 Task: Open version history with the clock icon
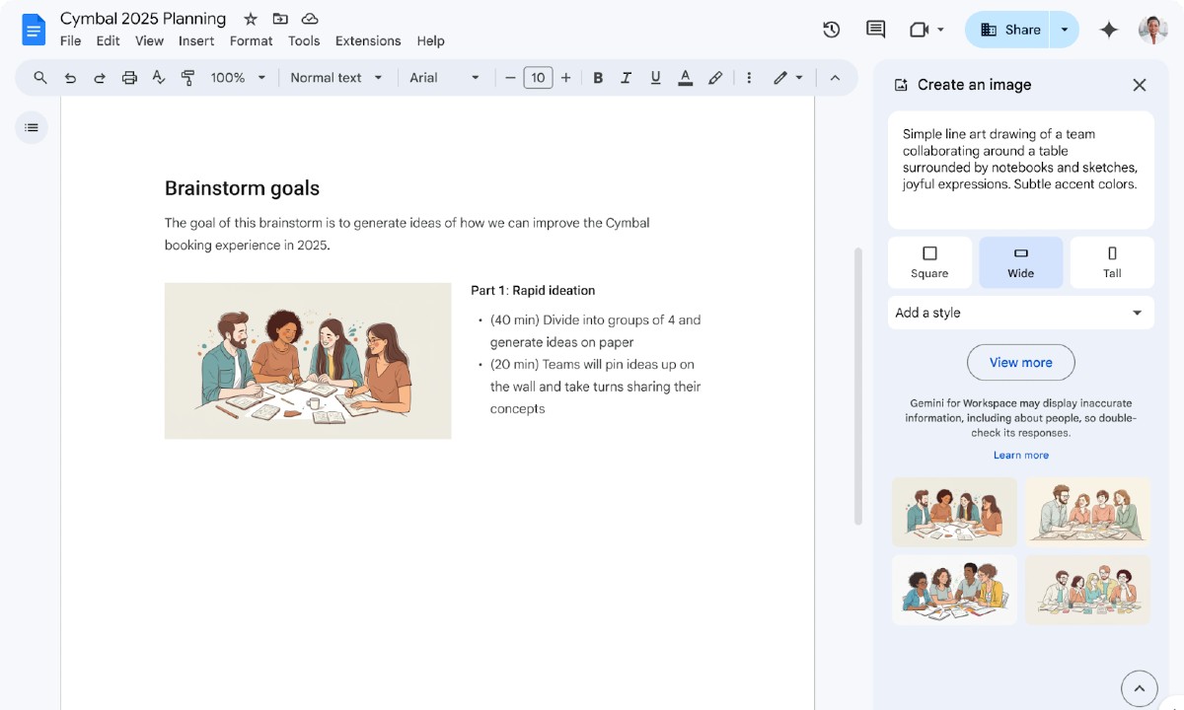[x=831, y=30]
